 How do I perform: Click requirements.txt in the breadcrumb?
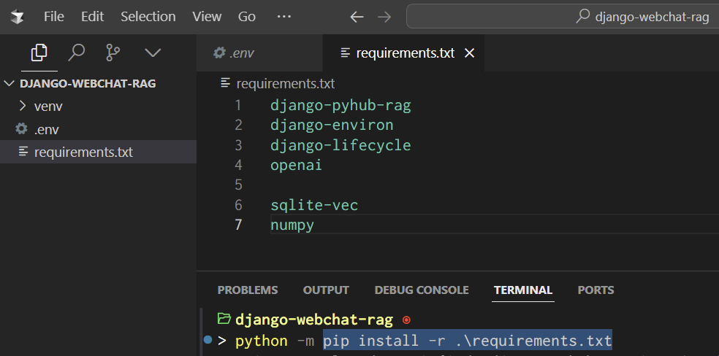point(285,84)
